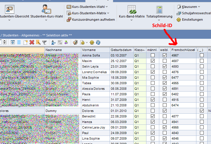Expand the Kurs-Studenten-Matrix dropdown arrow
This screenshot has width=211, height=144.
pyautogui.click(x=108, y=13)
